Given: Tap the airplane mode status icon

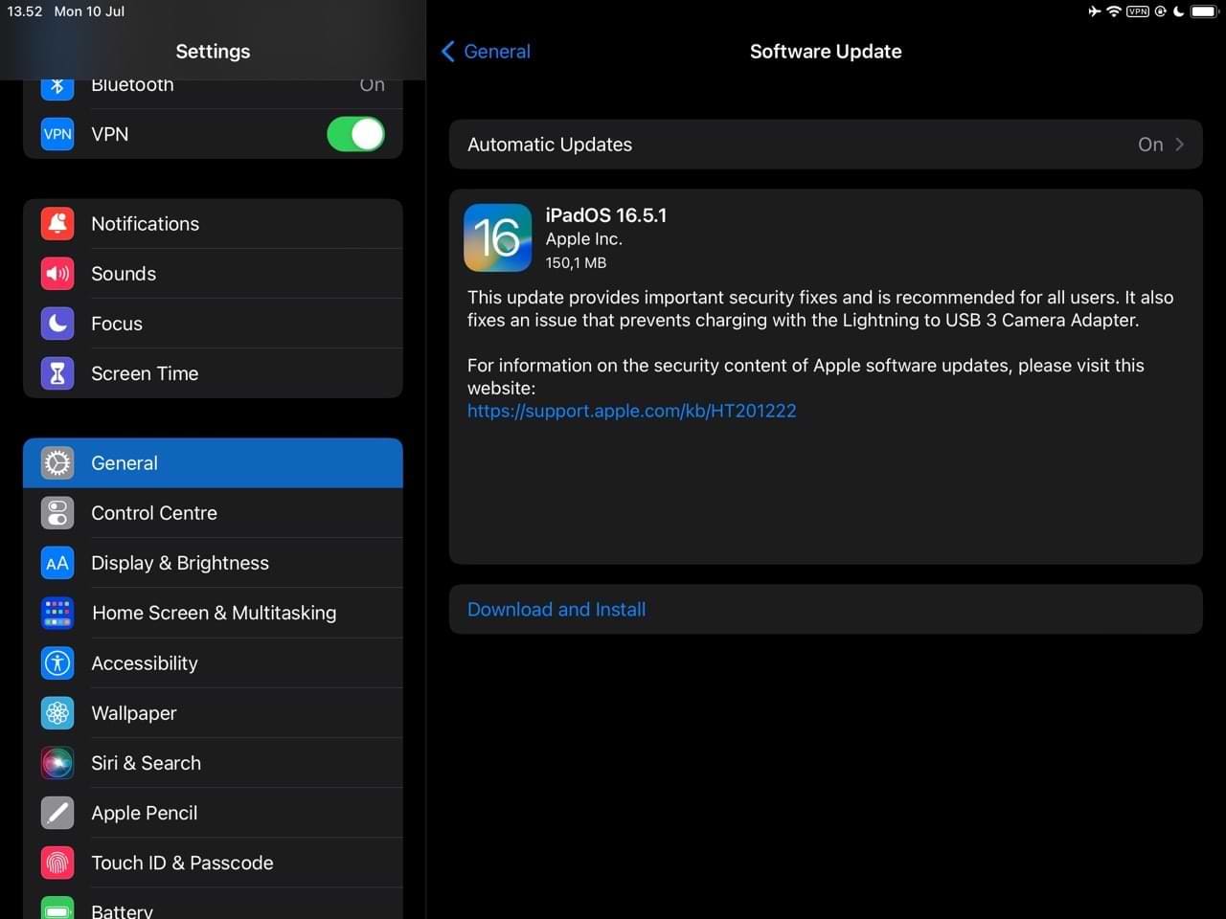Looking at the screenshot, I should [x=1094, y=11].
